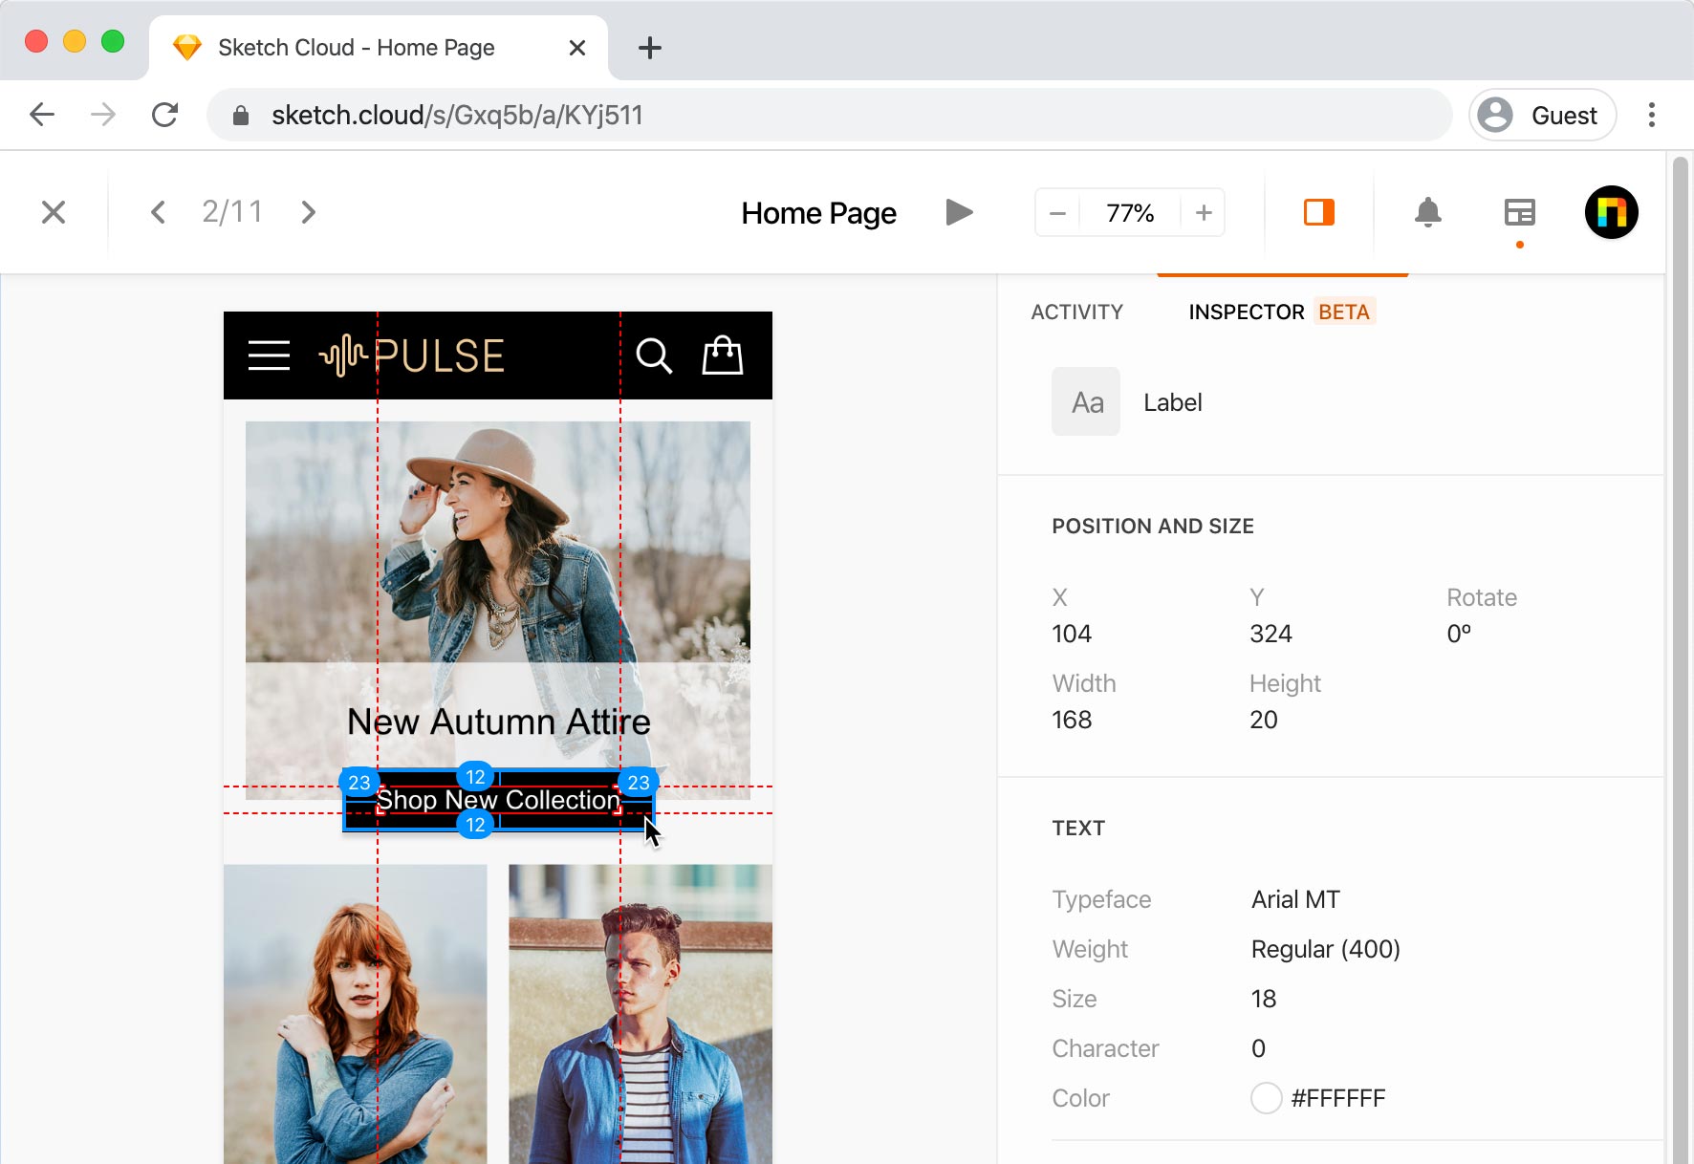
Task: Click the site security padlock icon
Action: 242,115
